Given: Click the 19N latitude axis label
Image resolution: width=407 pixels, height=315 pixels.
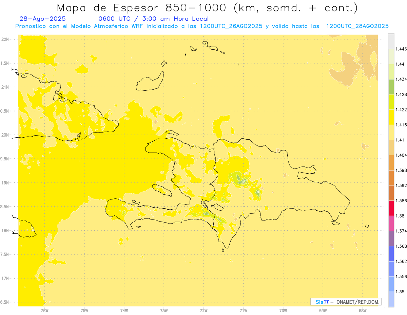Looking at the screenshot, I should (5, 183).
